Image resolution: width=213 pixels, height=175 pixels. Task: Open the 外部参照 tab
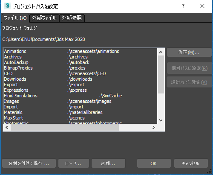72,18
